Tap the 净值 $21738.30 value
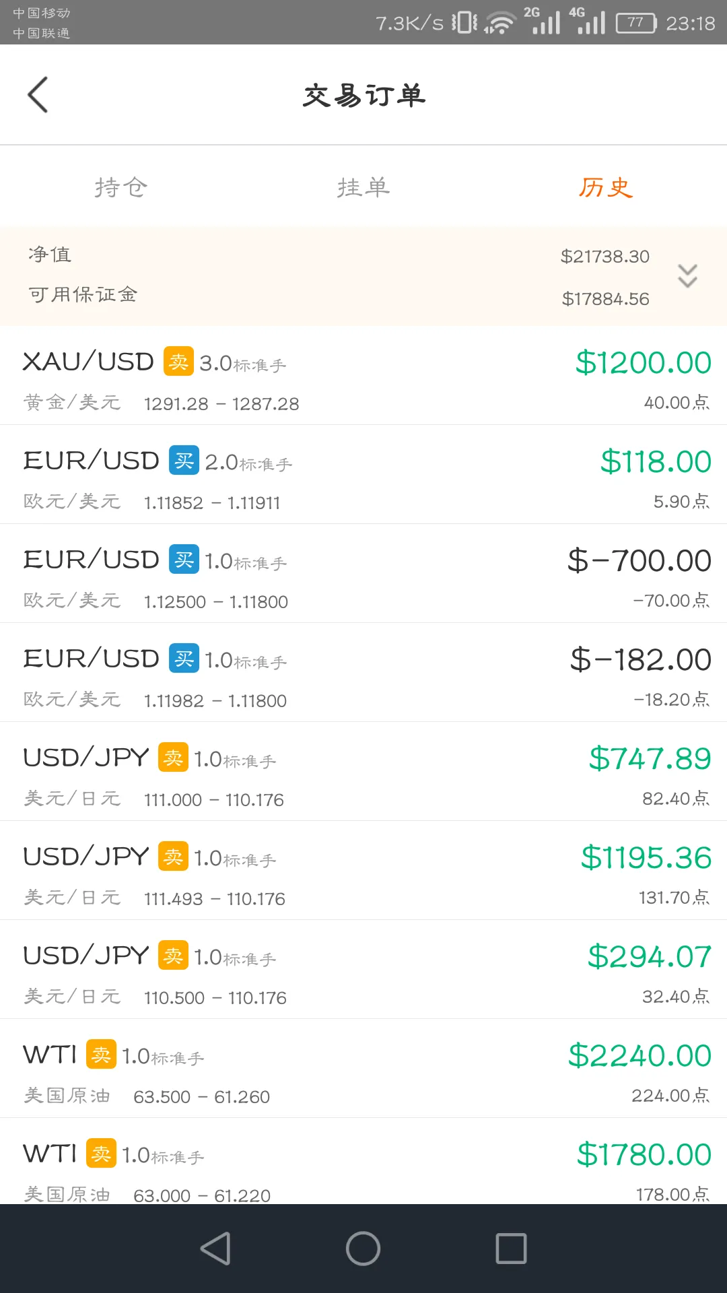Viewport: 727px width, 1293px height. (605, 257)
